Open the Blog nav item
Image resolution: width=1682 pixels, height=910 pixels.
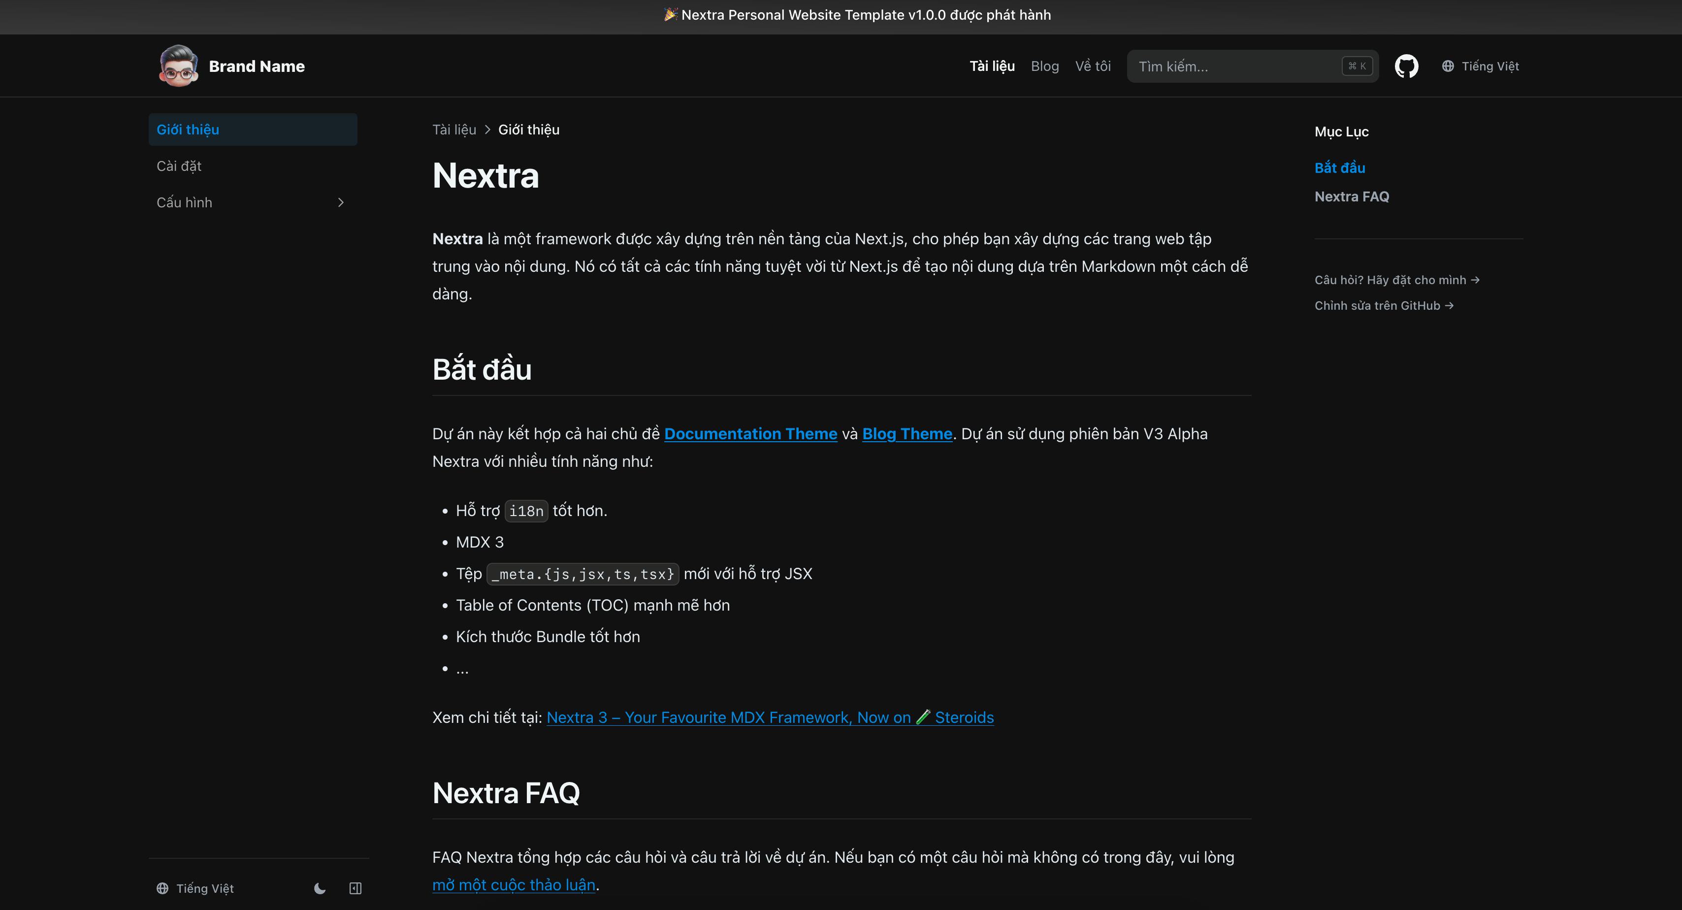point(1045,66)
